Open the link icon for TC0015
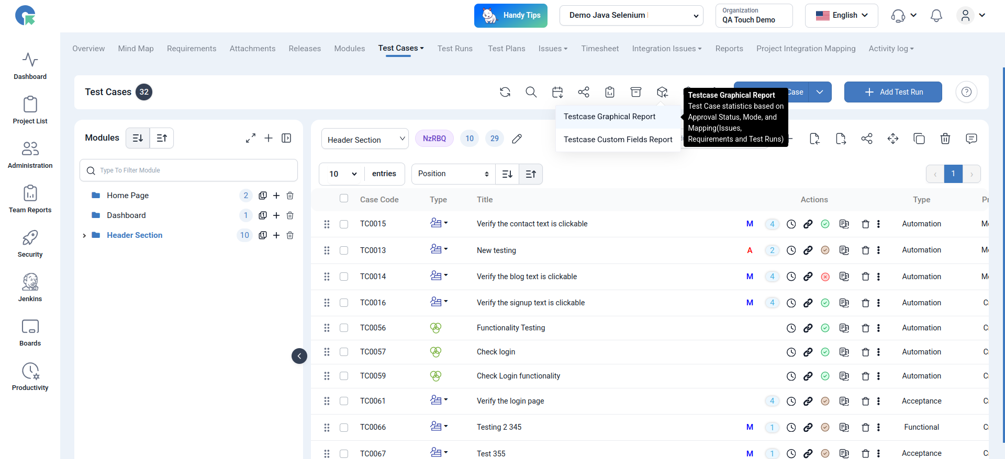Image resolution: width=1005 pixels, height=459 pixels. coord(808,224)
